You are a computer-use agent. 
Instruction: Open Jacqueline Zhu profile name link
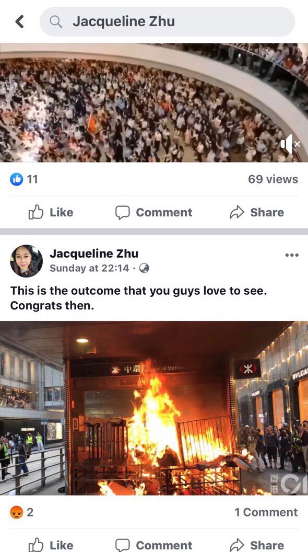tap(94, 253)
